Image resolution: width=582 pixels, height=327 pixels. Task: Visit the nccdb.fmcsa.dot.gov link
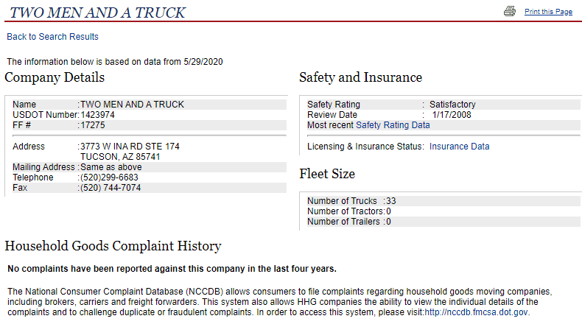476,312
